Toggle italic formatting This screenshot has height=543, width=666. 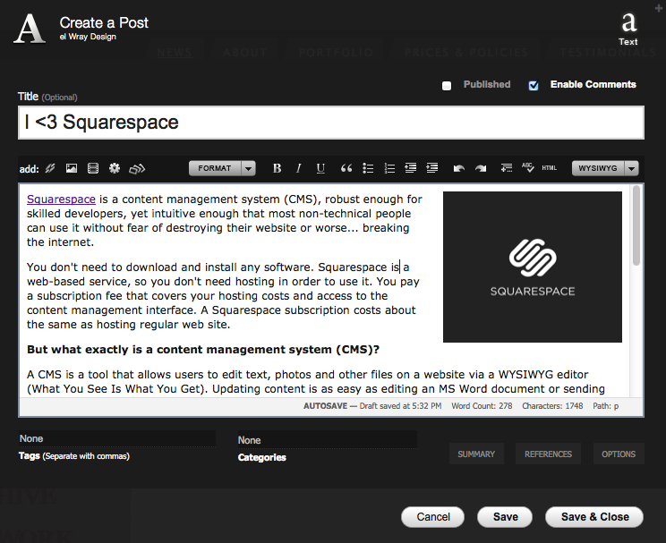pyautogui.click(x=299, y=168)
